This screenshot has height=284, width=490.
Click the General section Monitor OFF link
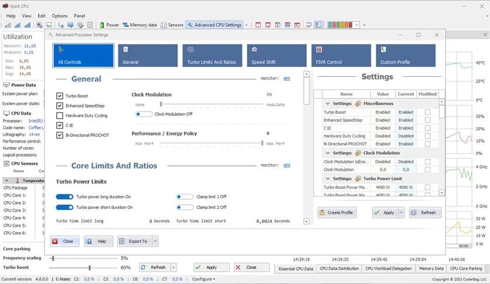coord(287,79)
